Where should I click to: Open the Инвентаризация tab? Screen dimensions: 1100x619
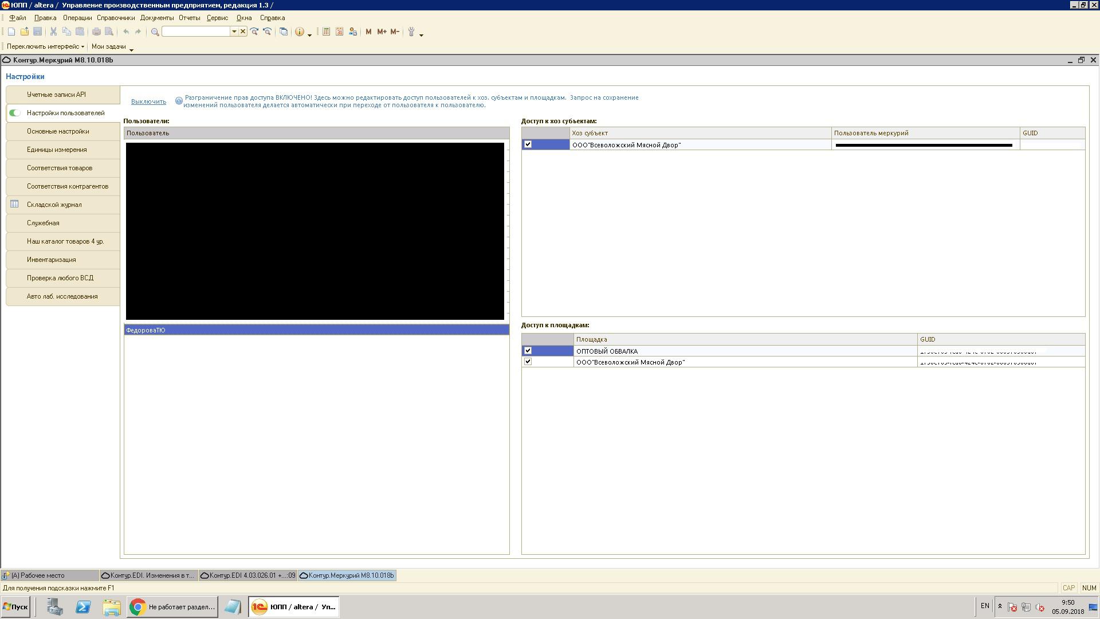[x=63, y=260]
